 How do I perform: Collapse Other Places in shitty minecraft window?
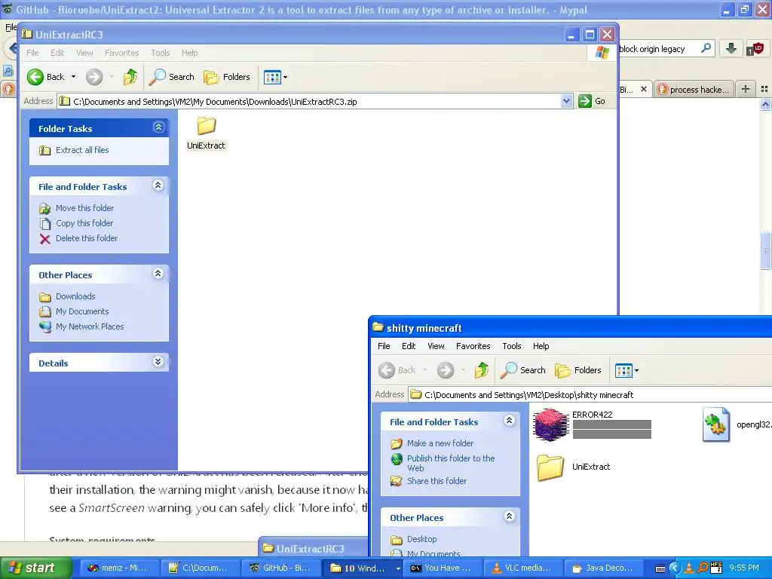tap(510, 516)
